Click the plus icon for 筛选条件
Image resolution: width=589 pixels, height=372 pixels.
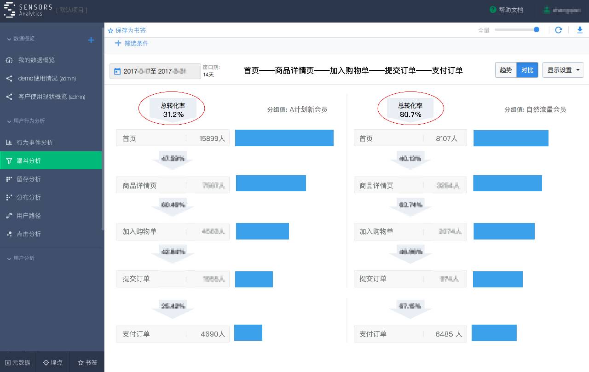point(118,43)
